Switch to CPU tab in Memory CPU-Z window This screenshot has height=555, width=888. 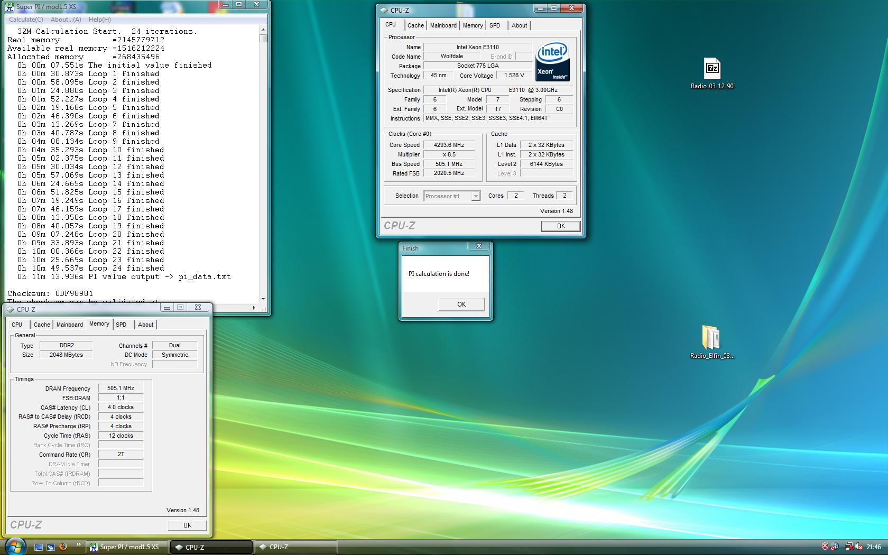pos(17,325)
